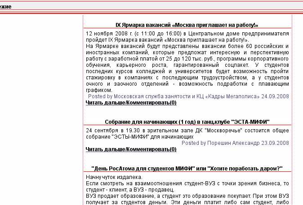Screen dimensions: 303x205
Task: Open the 'Собрание для начинающих' ЭСТА-МИФИ headline
Action: click(x=187, y=122)
